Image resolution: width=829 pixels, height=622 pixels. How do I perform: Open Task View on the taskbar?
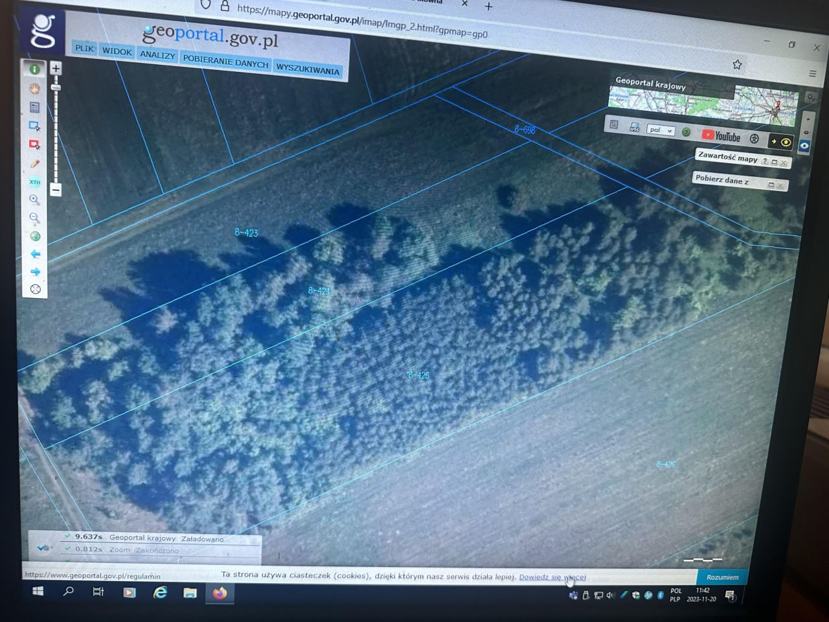(98, 592)
